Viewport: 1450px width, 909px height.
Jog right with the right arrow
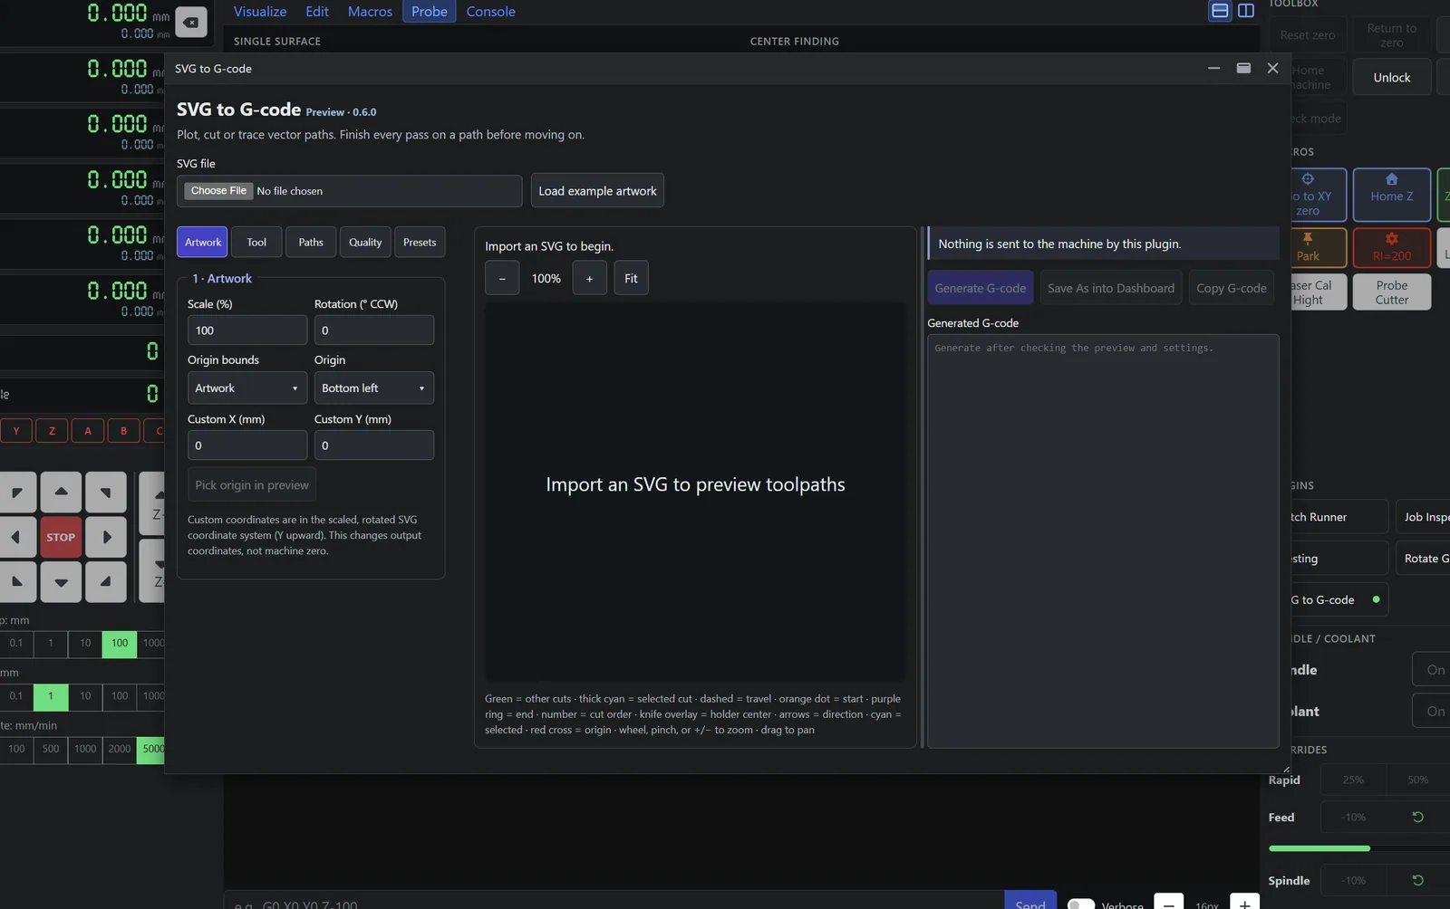106,537
